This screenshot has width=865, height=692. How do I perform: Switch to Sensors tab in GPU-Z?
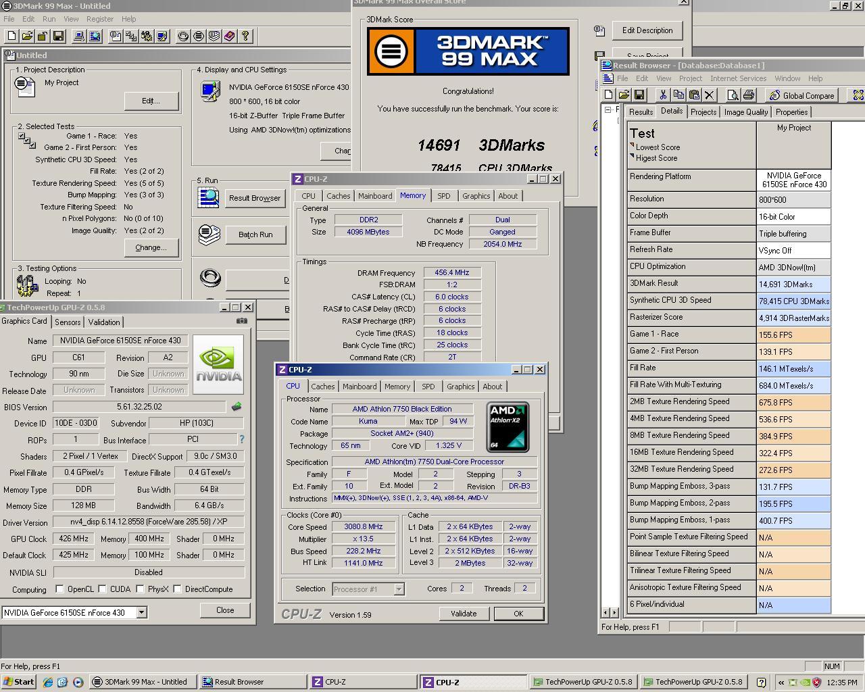click(x=68, y=322)
